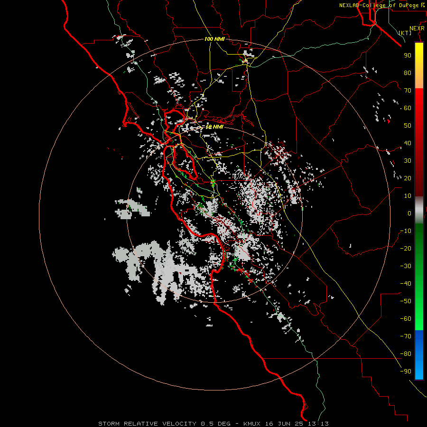Viewport: 427px width, 427px height.
Task: Click the NEXR label near the legend
Action: [x=417, y=28]
